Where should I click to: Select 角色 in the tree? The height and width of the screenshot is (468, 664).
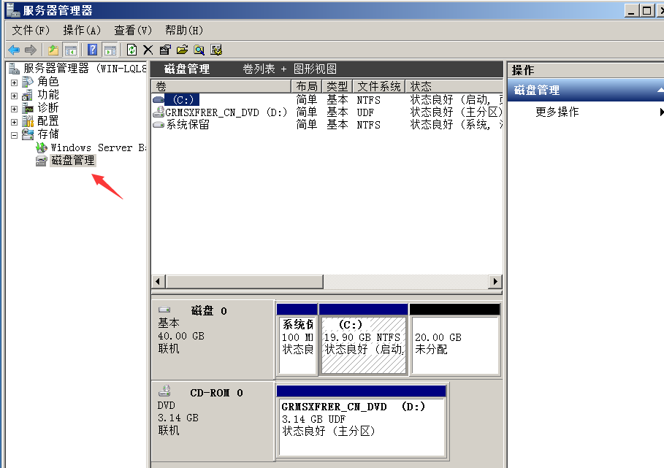(48, 81)
